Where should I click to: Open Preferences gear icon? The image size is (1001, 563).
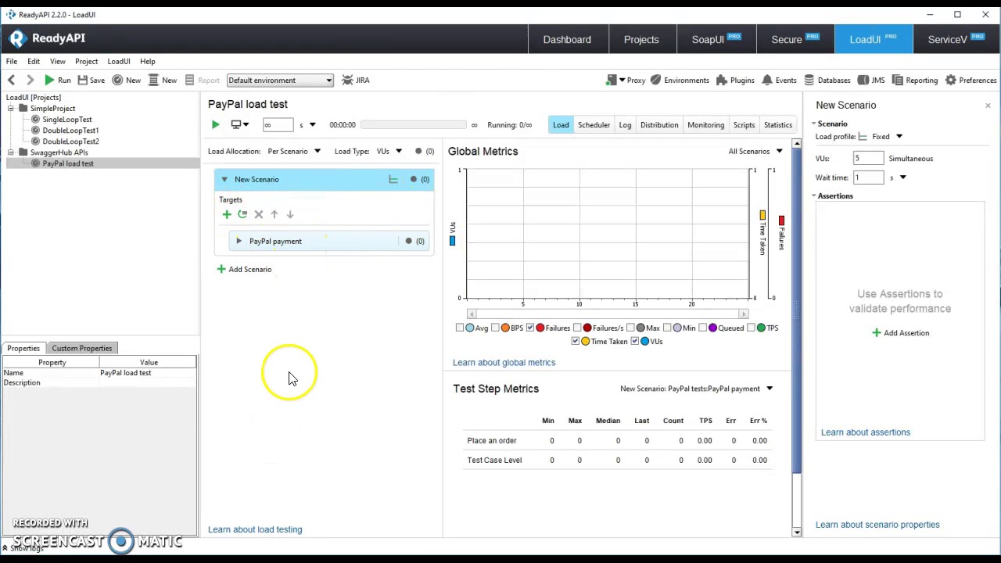click(x=951, y=80)
